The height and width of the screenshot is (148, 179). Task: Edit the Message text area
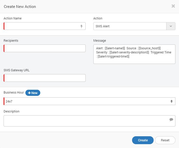click(x=134, y=54)
